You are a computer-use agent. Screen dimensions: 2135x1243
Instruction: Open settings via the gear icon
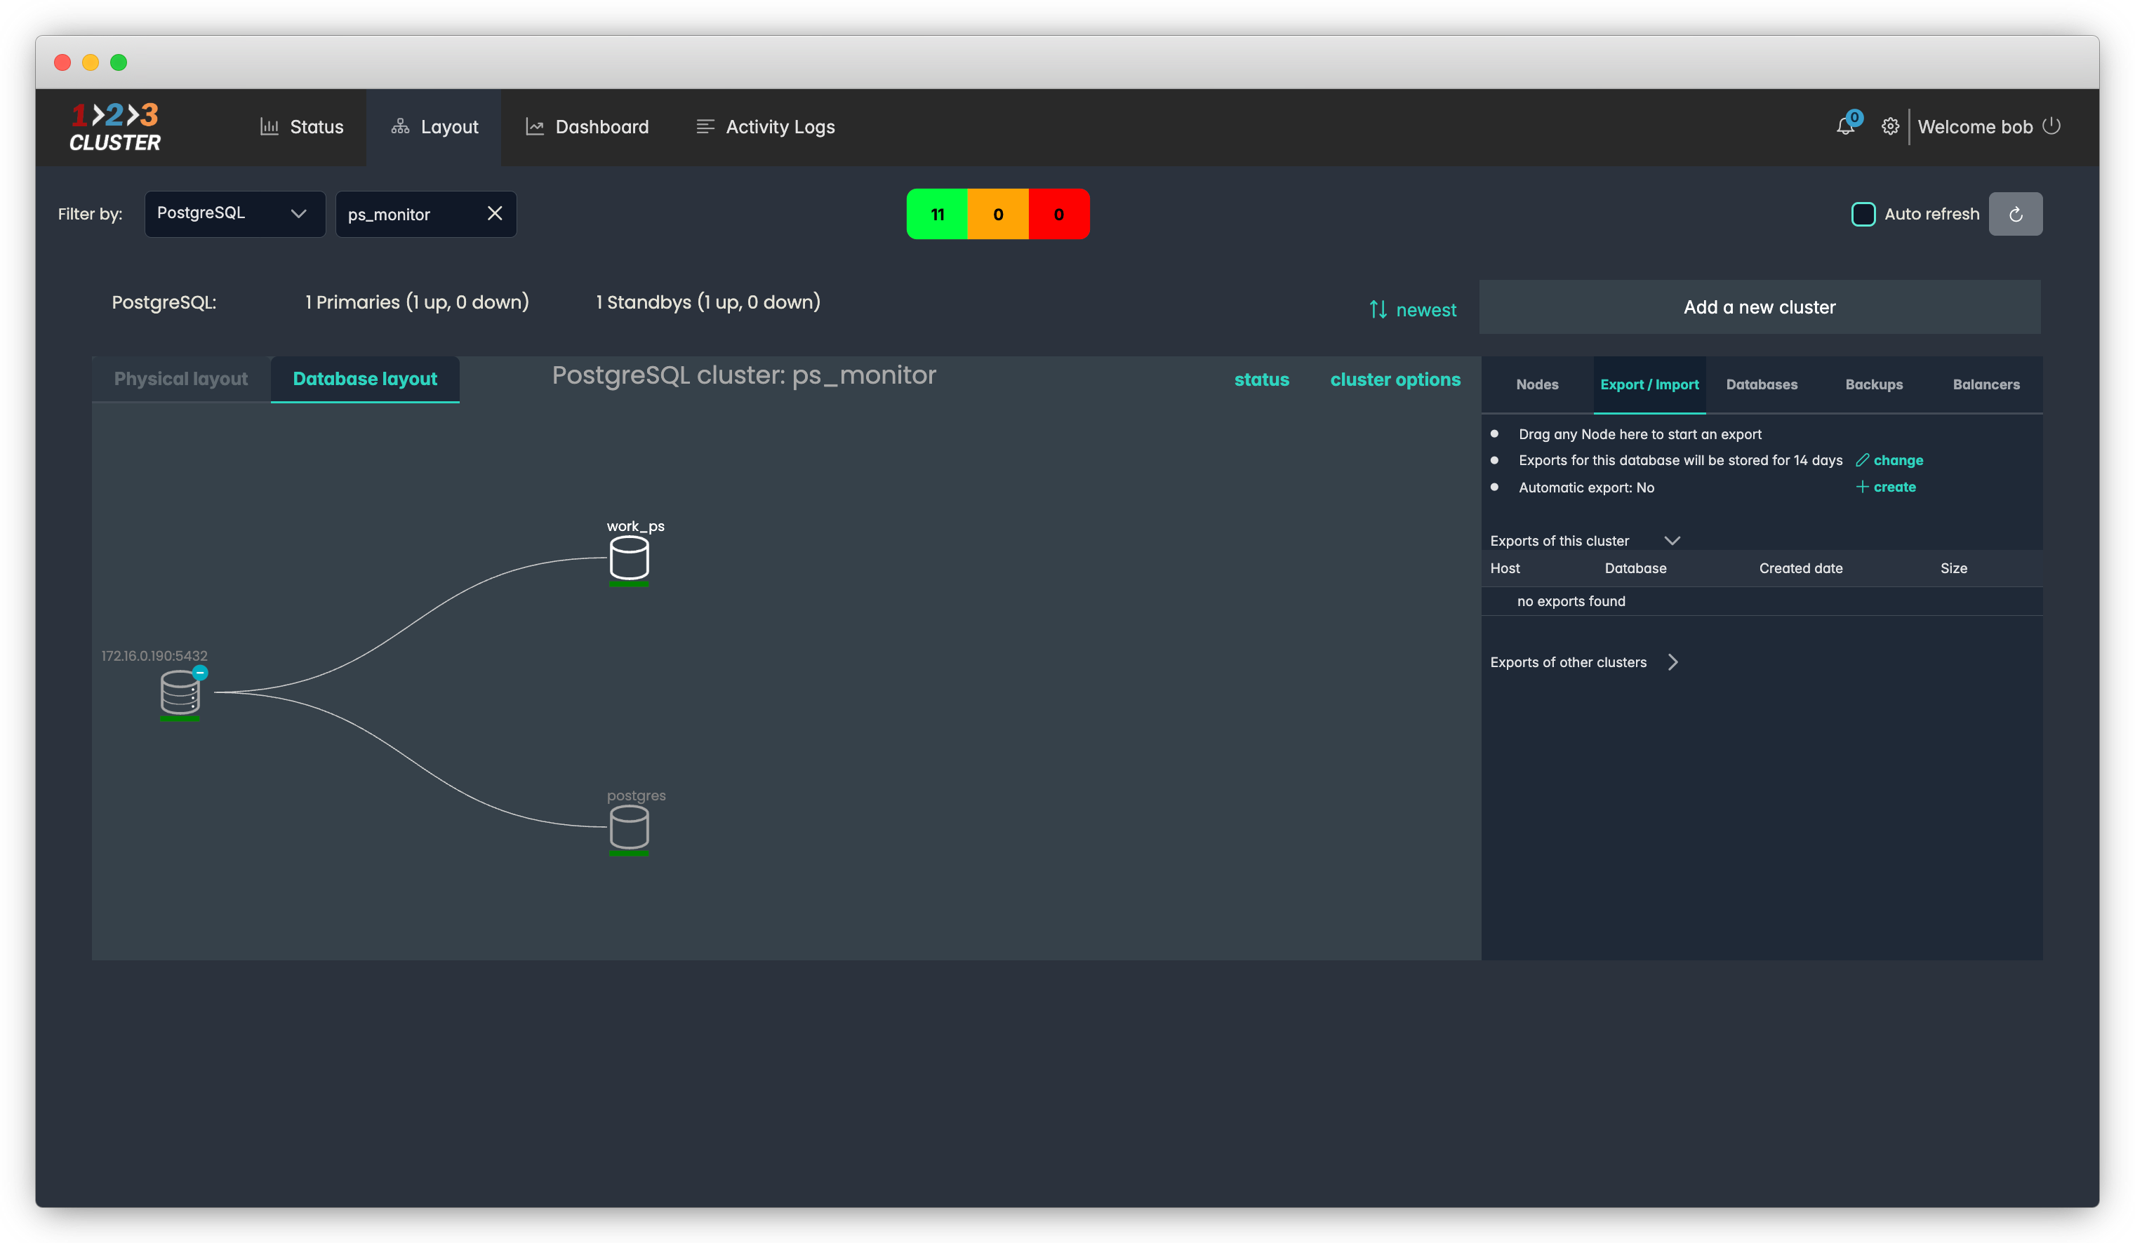[x=1890, y=127]
